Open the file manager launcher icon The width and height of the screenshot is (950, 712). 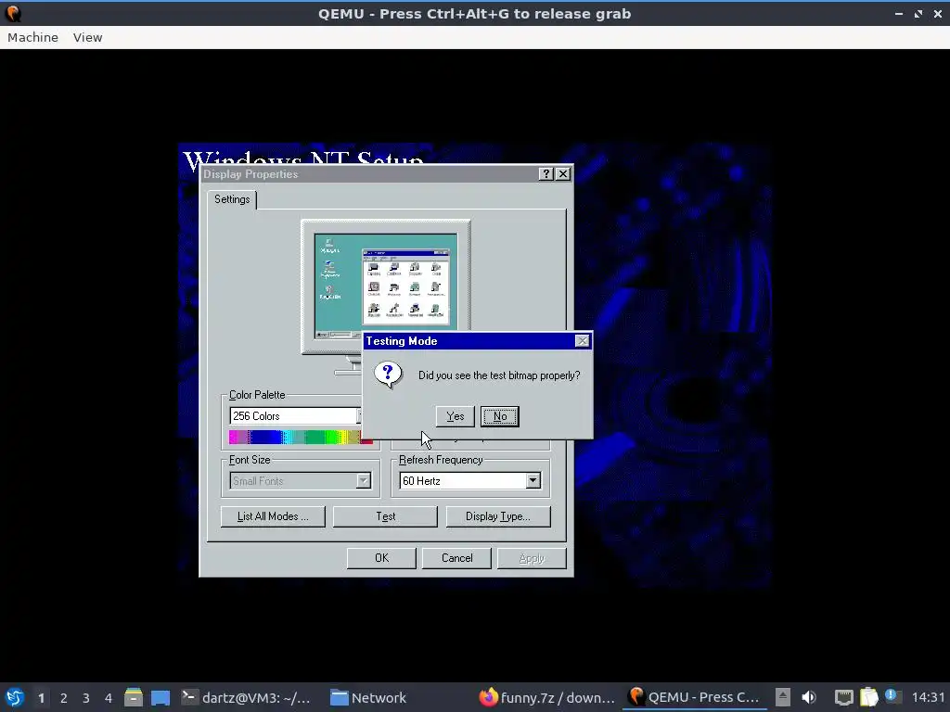tap(134, 697)
